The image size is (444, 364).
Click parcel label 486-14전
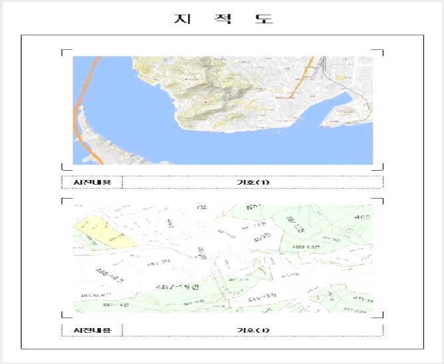(x=110, y=275)
